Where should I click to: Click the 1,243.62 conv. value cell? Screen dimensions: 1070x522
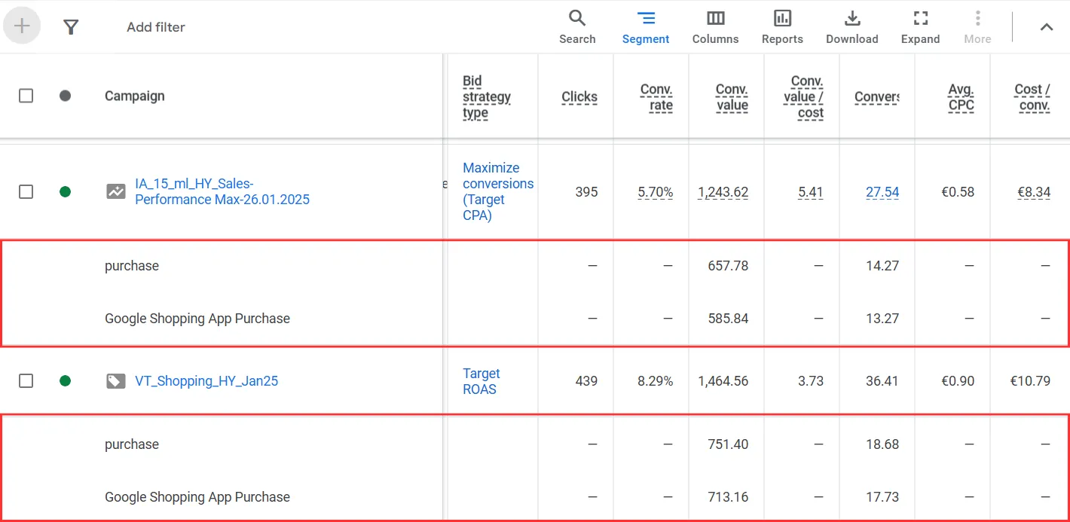(723, 192)
